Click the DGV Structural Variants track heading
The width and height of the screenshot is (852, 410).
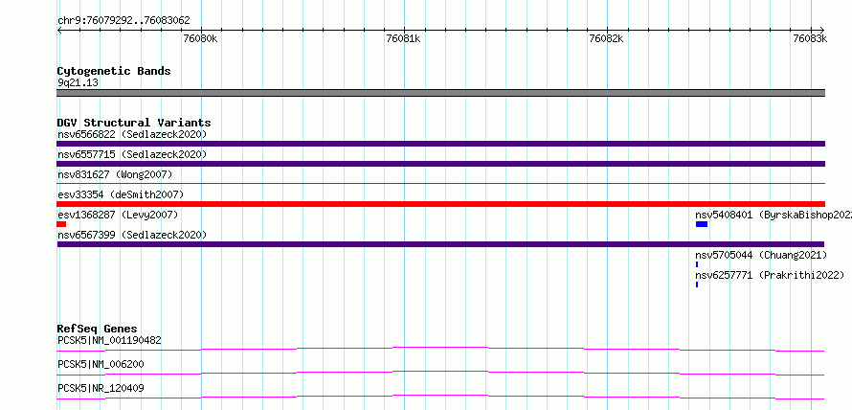coord(134,123)
